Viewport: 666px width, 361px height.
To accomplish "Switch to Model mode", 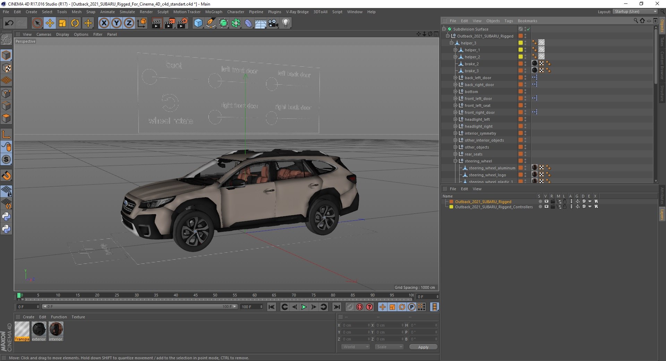I will [x=6, y=55].
